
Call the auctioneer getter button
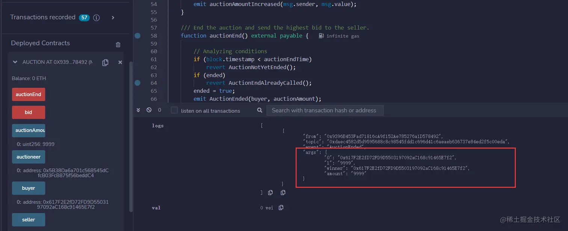tap(29, 157)
